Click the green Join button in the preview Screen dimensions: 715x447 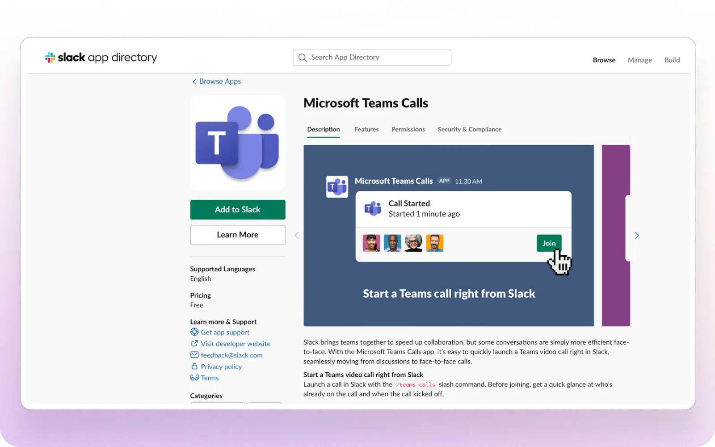[x=549, y=243]
